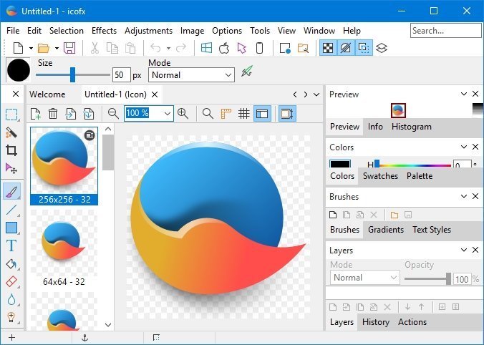Click the mobile phone icon
The height and width of the screenshot is (345, 484).
260,48
